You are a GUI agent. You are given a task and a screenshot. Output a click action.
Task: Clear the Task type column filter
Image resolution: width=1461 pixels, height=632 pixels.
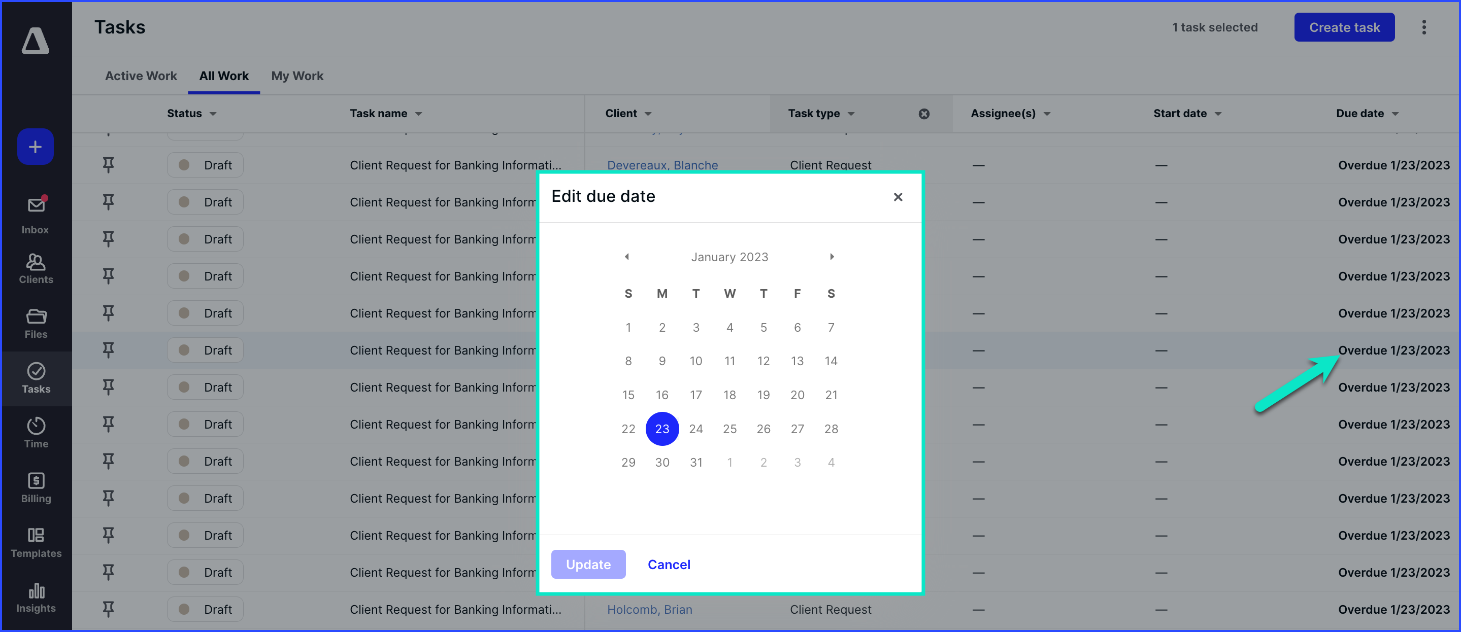tap(924, 114)
